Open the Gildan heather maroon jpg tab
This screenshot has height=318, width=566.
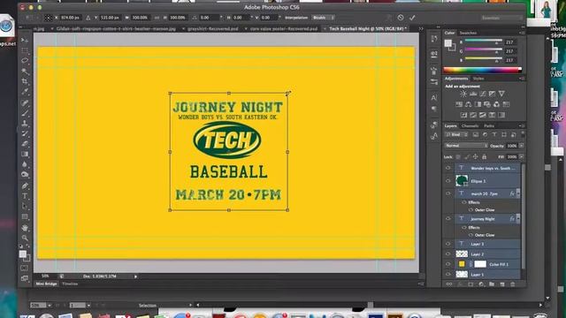tap(116, 28)
